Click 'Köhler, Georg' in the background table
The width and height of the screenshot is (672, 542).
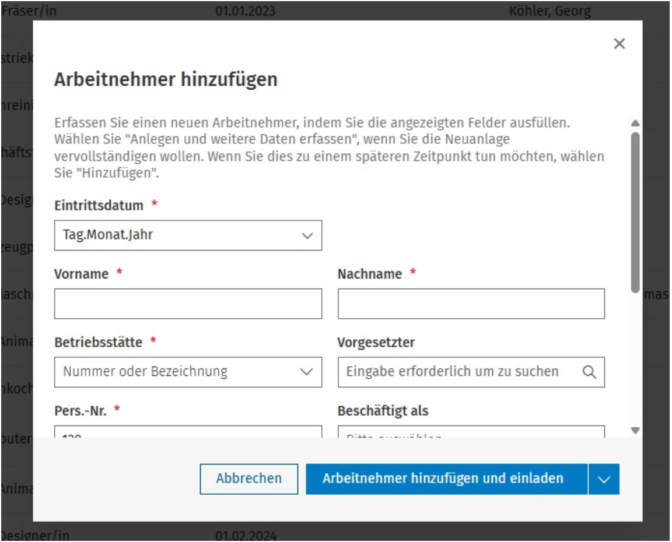(550, 10)
